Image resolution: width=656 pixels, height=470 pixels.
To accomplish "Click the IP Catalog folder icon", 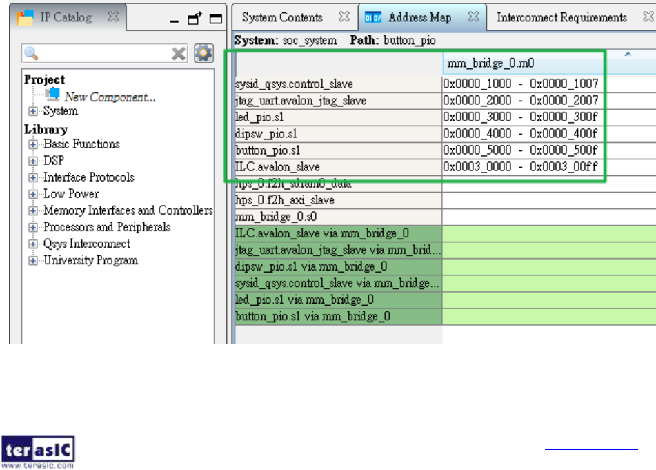I will 25,17.
